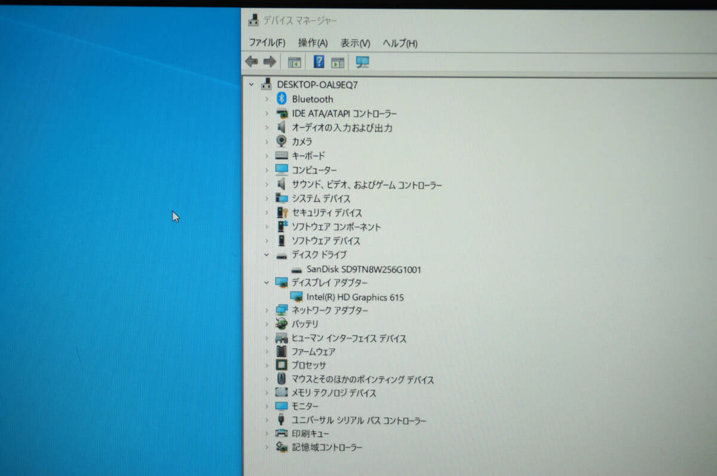Click the speaker icon beside オーディオの入力および出力
Viewport: 717px width, 476px height.
[281, 127]
